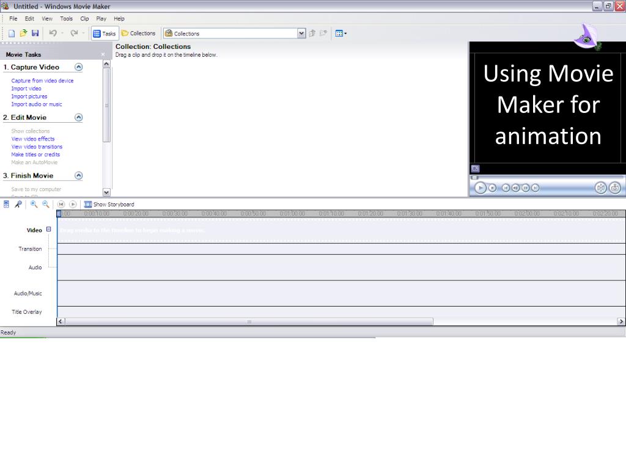This screenshot has height=469, width=626.
Task: Save the project with the floppy disk icon
Action: (35, 34)
